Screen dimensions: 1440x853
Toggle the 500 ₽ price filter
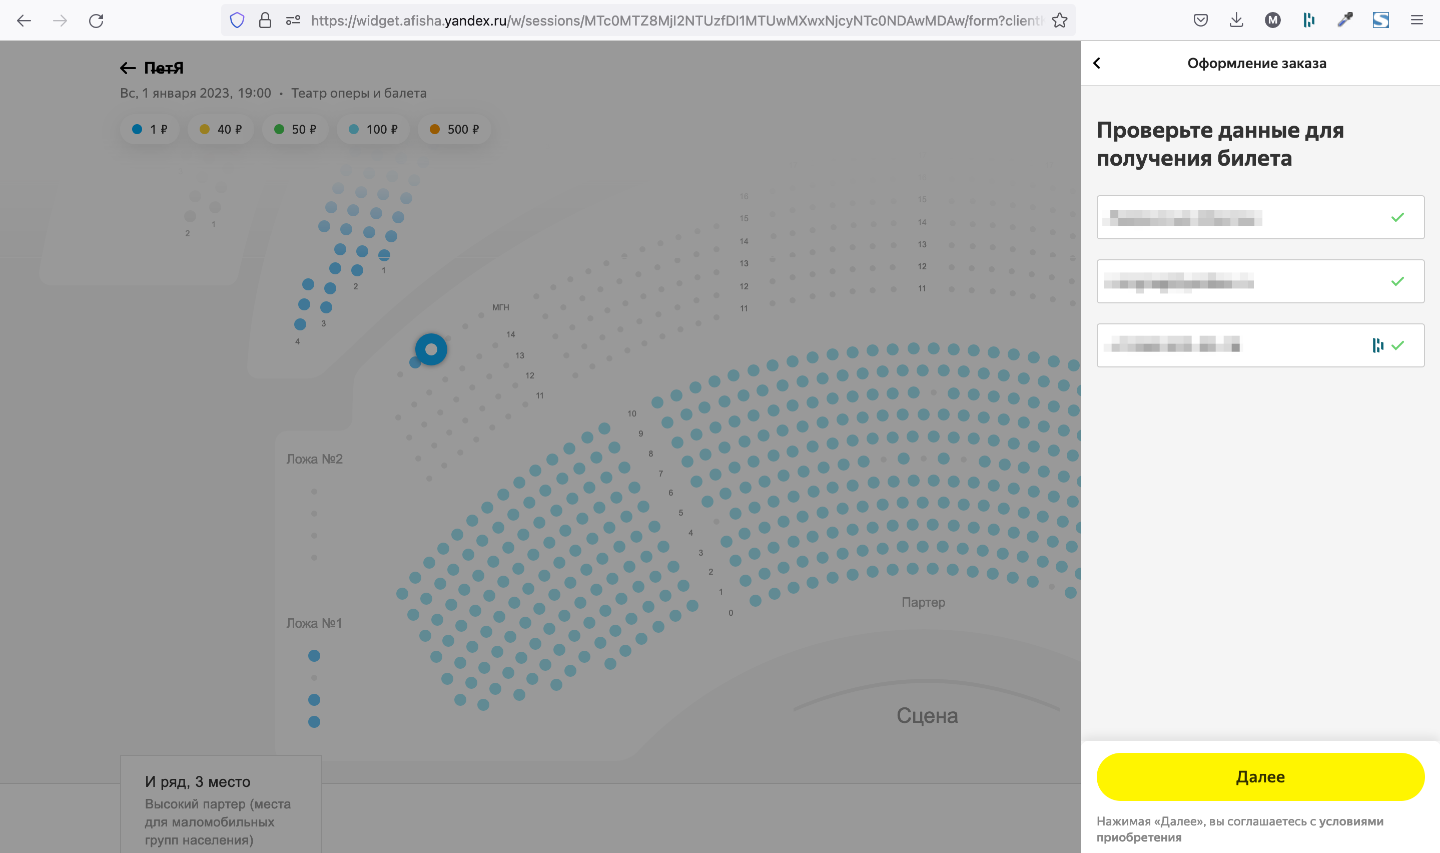click(x=454, y=129)
